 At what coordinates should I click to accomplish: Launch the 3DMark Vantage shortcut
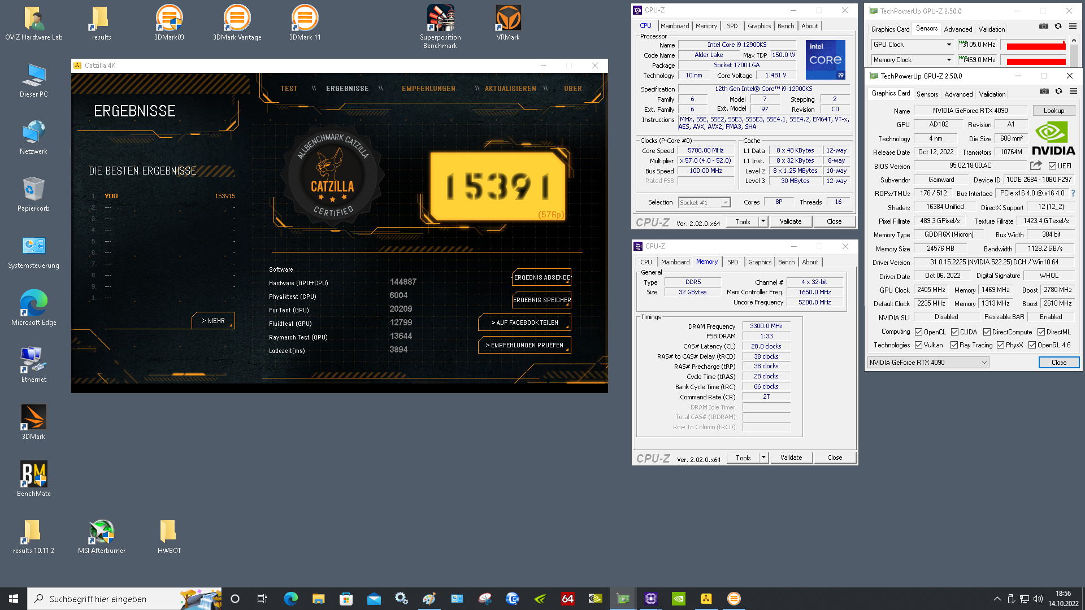click(237, 24)
